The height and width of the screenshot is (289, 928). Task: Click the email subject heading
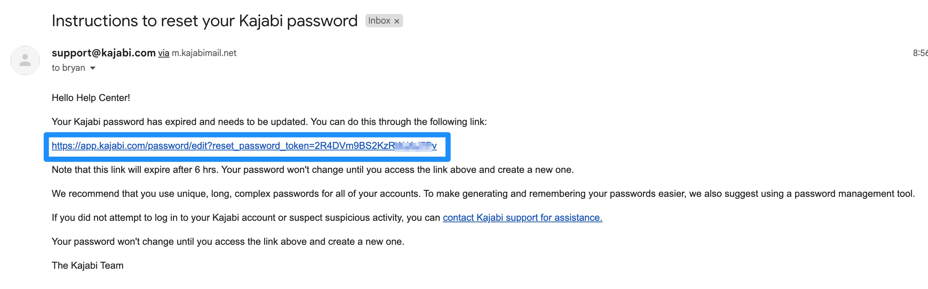click(205, 21)
